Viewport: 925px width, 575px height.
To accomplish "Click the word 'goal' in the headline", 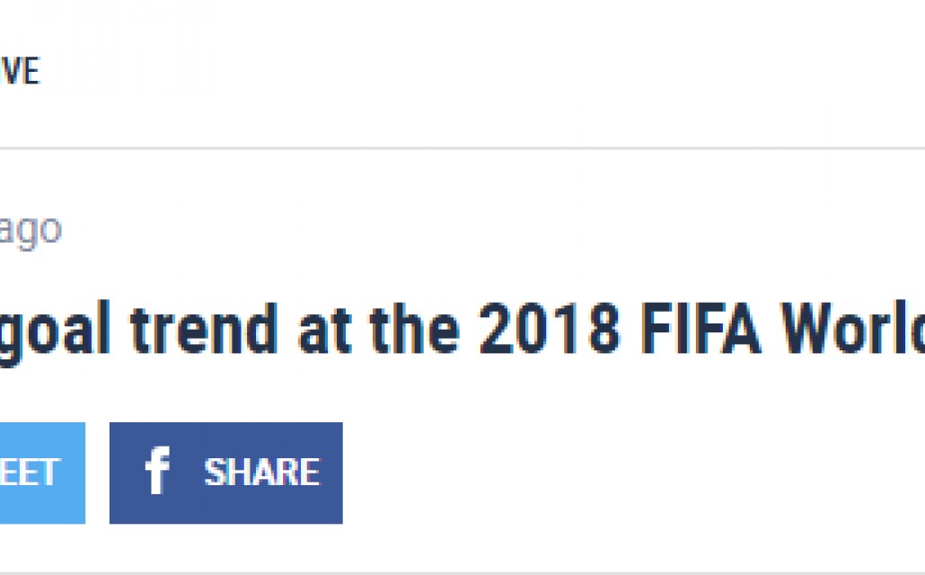I will click(x=55, y=332).
